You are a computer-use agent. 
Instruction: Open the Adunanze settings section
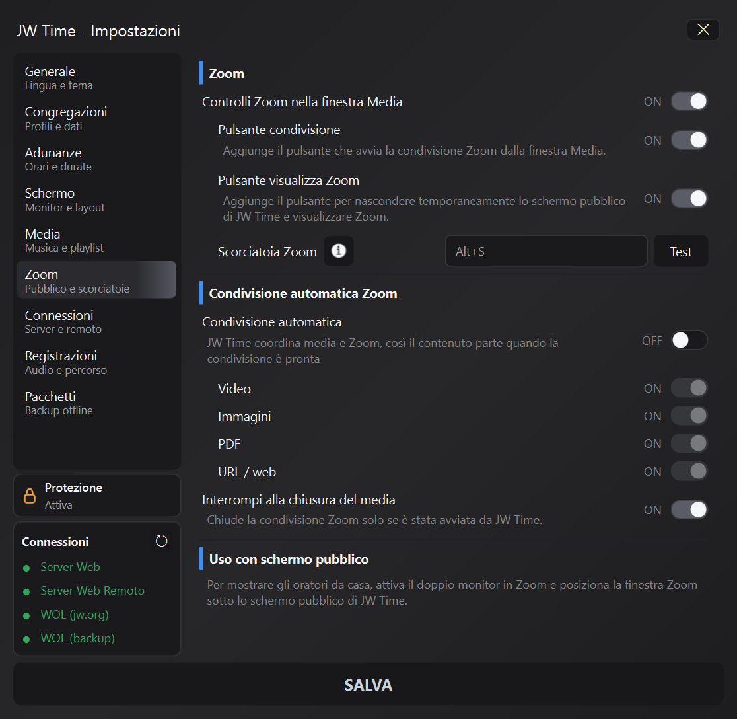click(97, 159)
